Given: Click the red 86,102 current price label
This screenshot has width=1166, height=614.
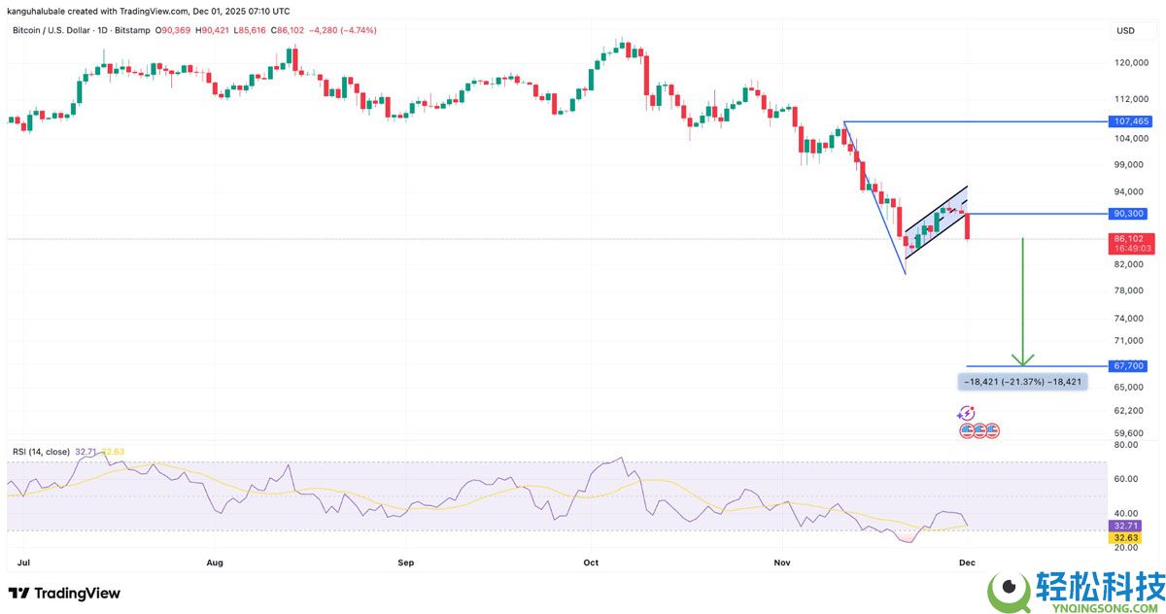Looking at the screenshot, I should pos(1129,236).
